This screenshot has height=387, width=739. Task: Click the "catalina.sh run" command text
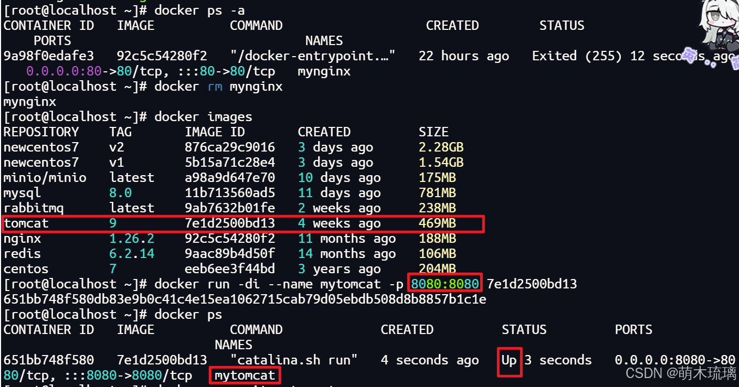294,360
